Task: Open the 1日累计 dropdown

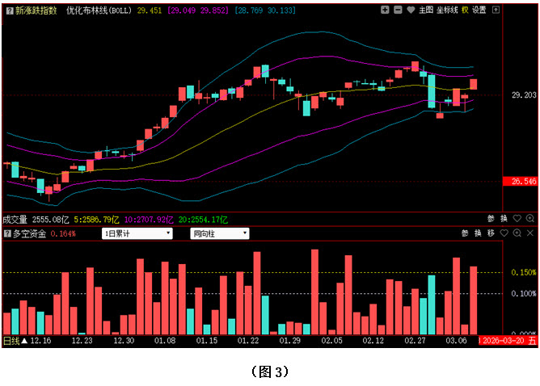Action: coord(137,233)
